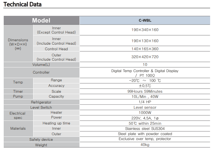Select the Digital Temp Controller description text
Image resolution: width=212 pixels, height=150 pixels.
[145, 71]
